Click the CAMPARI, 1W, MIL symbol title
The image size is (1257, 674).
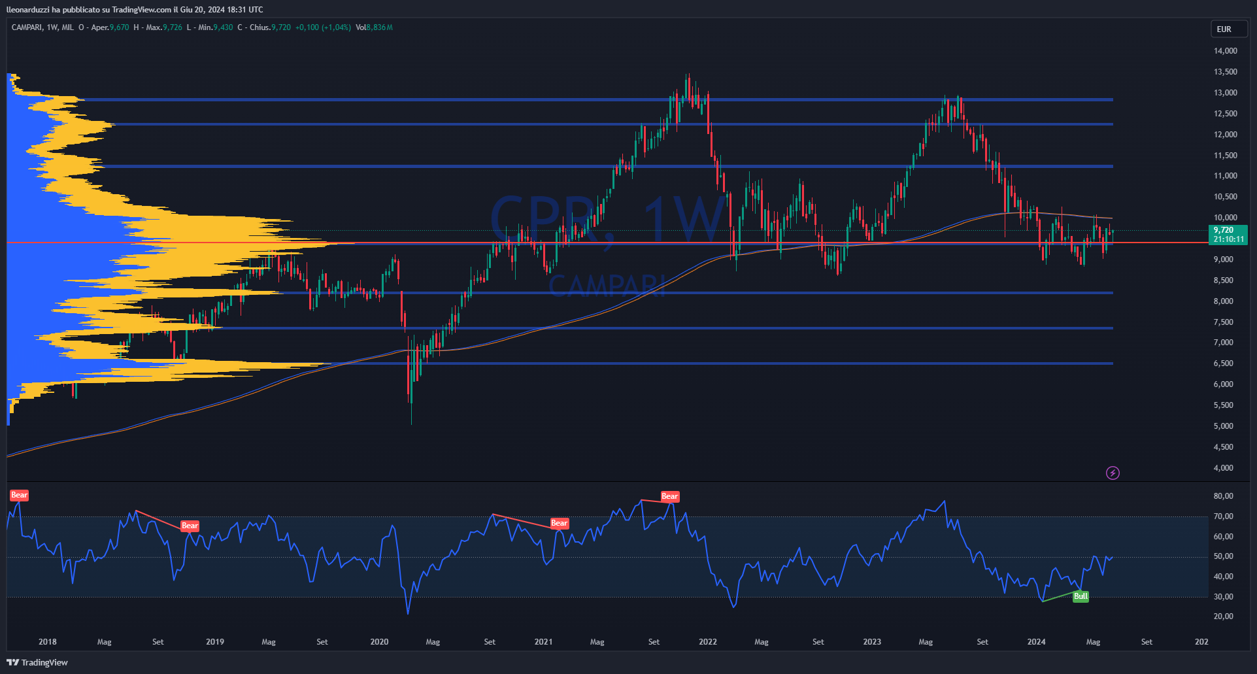(x=42, y=27)
